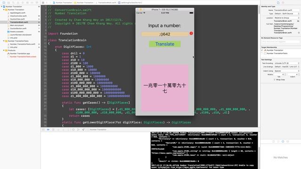Open the Project navigator tab
The height and width of the screenshot is (169, 301).
(4, 3)
